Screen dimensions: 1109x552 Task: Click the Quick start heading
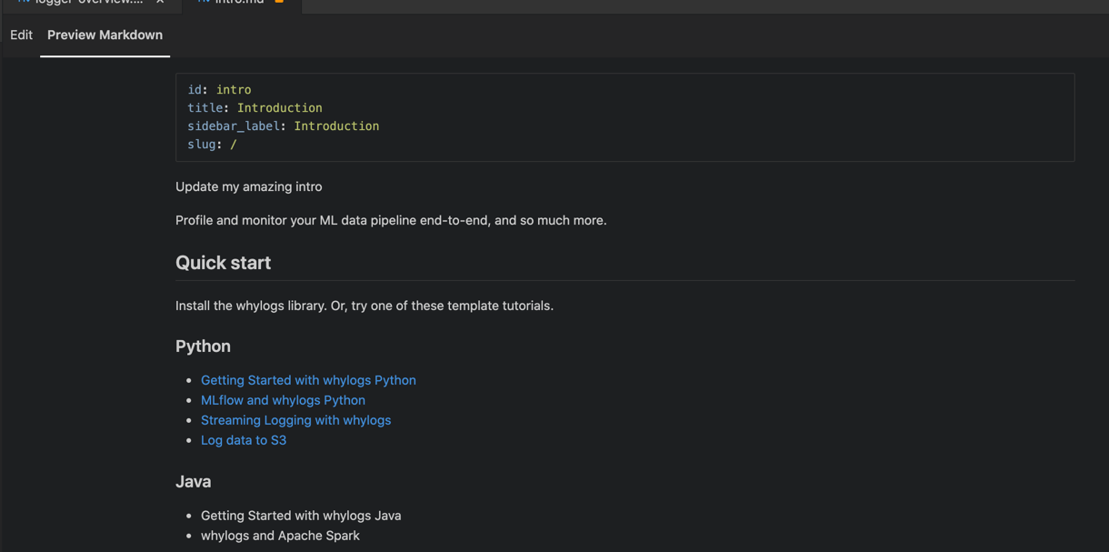(x=223, y=263)
